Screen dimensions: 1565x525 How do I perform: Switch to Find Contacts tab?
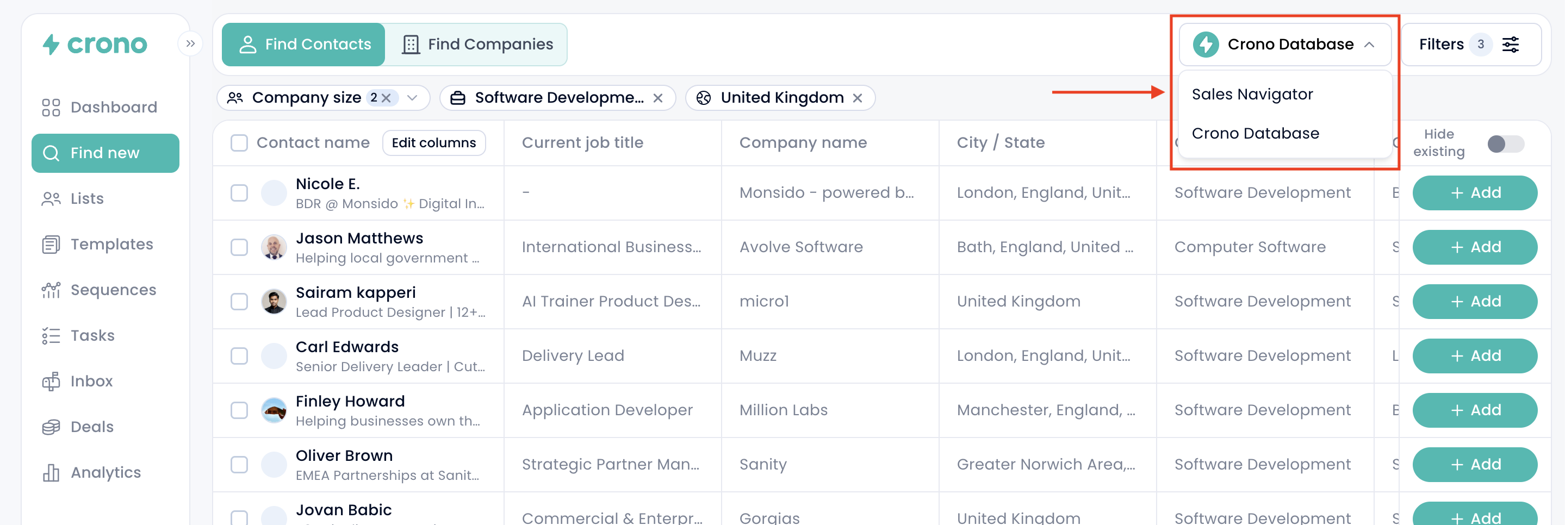[x=304, y=45]
